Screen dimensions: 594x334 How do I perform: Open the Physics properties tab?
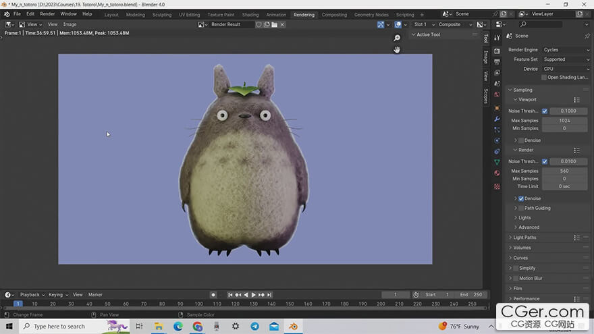[x=497, y=140]
